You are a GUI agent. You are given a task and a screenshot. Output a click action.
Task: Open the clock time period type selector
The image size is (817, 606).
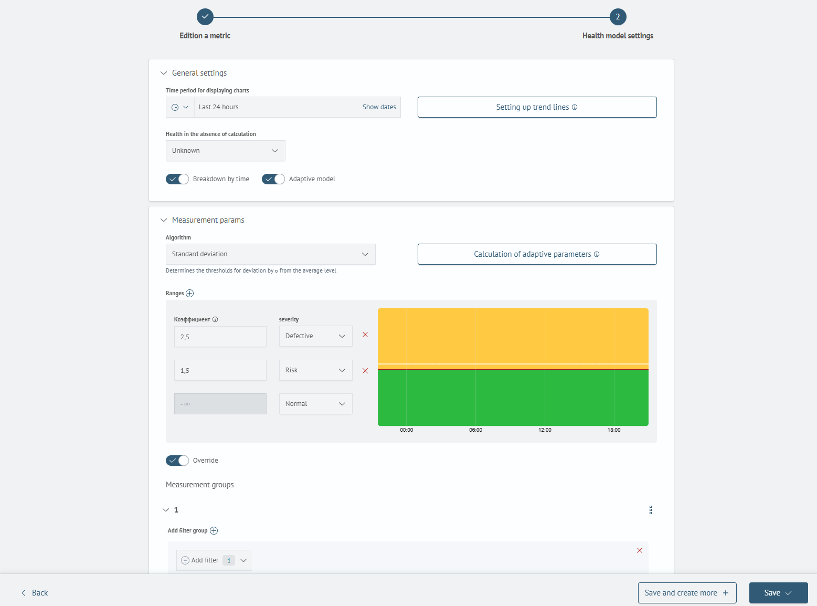click(180, 107)
